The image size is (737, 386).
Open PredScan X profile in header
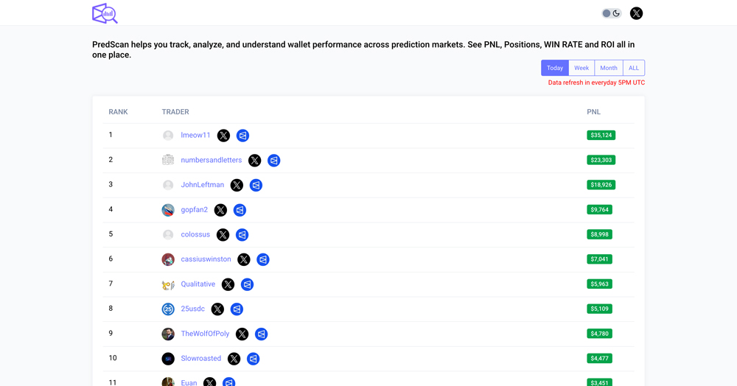click(636, 13)
